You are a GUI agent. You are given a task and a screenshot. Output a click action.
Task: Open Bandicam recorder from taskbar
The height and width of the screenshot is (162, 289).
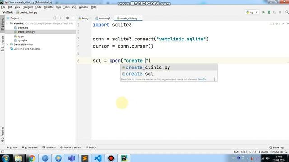coord(111,158)
